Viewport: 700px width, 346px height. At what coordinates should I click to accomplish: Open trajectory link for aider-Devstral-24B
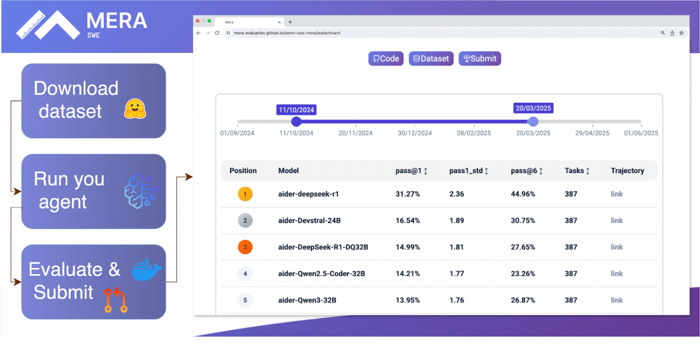coord(617,221)
